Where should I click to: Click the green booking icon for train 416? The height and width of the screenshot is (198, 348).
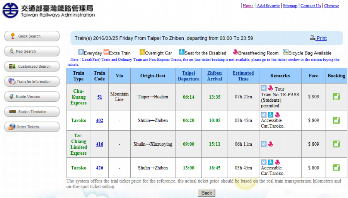pyautogui.click(x=336, y=144)
